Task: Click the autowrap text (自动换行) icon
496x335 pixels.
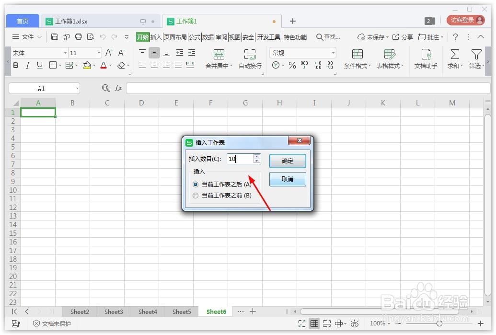Action: [x=250, y=58]
